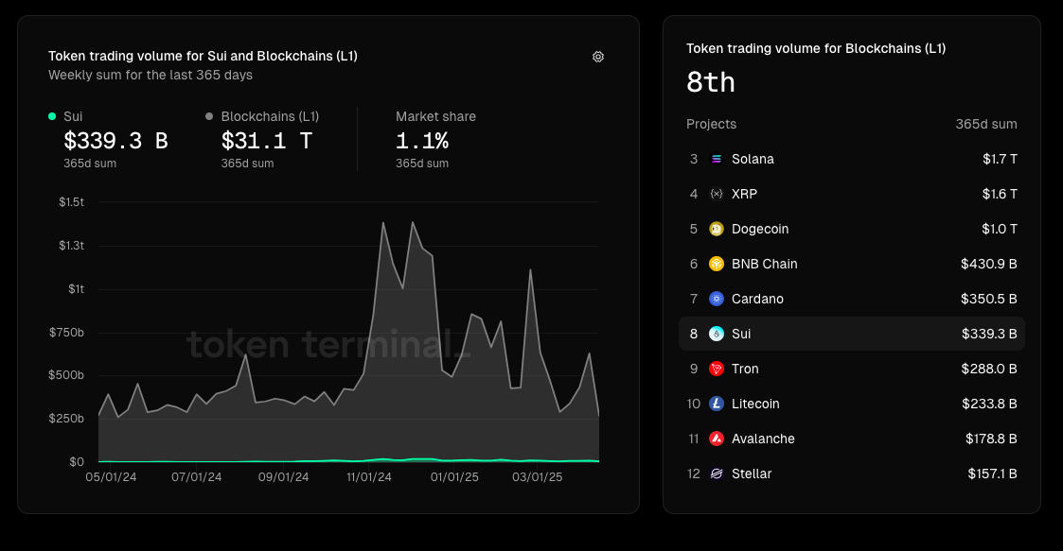Click the chart title about Sui and Blockchains
Screen dimensions: 1063x551
point(203,56)
